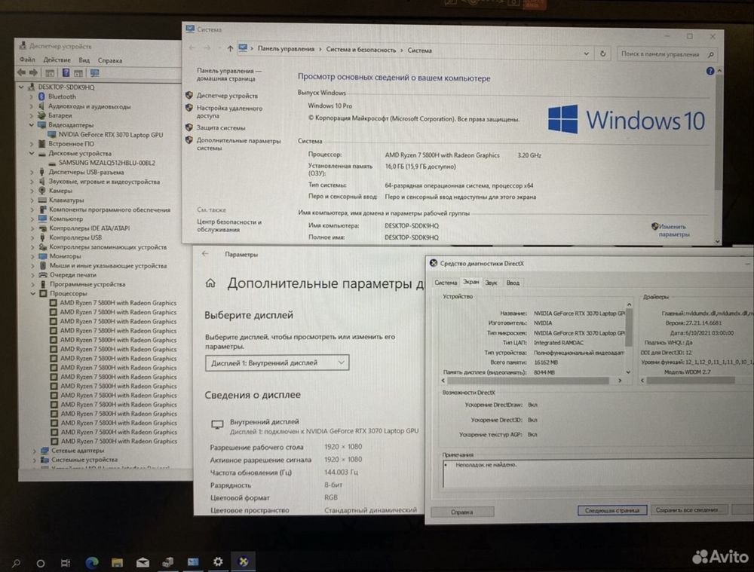Screen dimensions: 754x572
Task: Expand Мониторы category
Action: (x=32, y=256)
